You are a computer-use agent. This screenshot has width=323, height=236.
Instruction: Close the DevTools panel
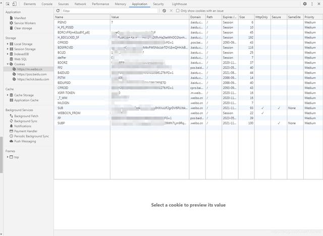(x=318, y=4)
